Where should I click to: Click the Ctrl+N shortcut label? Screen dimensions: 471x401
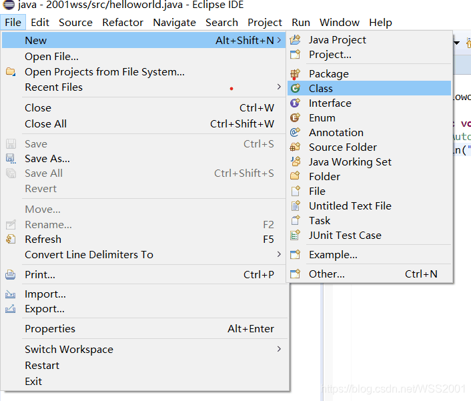tap(421, 274)
